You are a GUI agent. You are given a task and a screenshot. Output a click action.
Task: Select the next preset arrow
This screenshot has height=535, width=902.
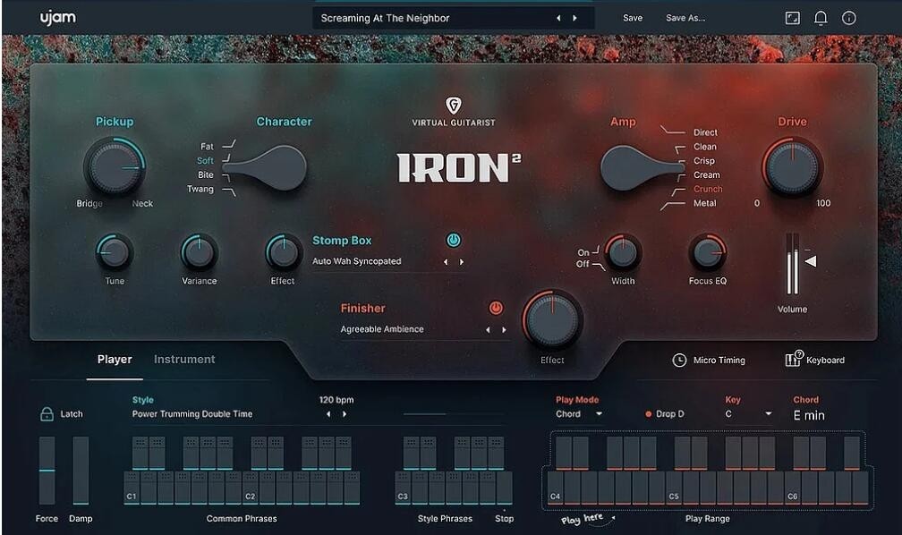(x=574, y=18)
